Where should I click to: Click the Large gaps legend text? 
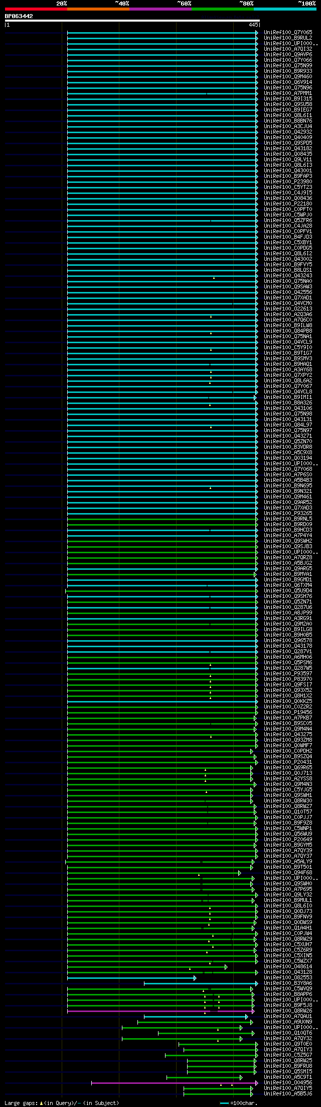(x=62, y=1103)
